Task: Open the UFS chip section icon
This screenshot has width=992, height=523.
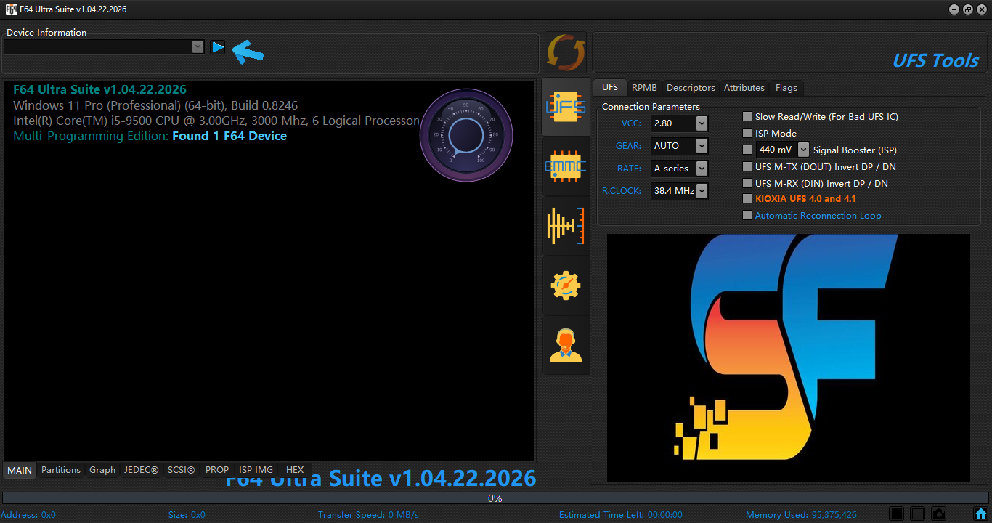Action: point(566,107)
